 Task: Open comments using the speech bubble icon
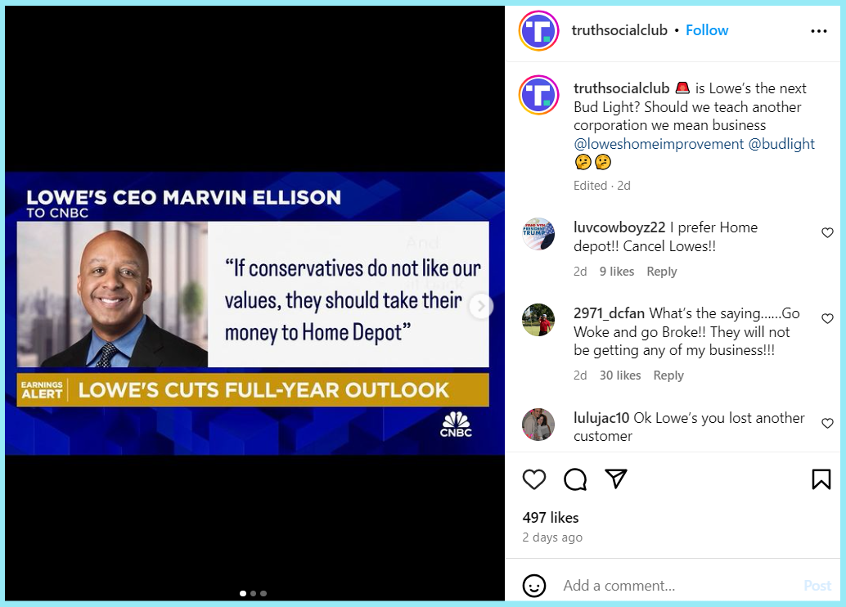[575, 479]
